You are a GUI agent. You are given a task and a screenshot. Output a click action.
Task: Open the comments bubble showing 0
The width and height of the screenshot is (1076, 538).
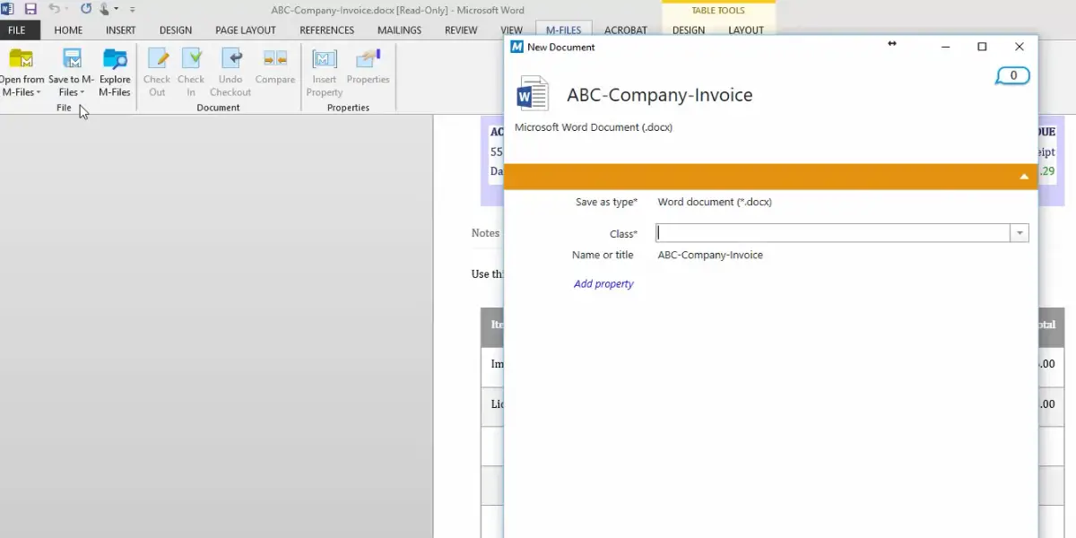[x=1012, y=76]
